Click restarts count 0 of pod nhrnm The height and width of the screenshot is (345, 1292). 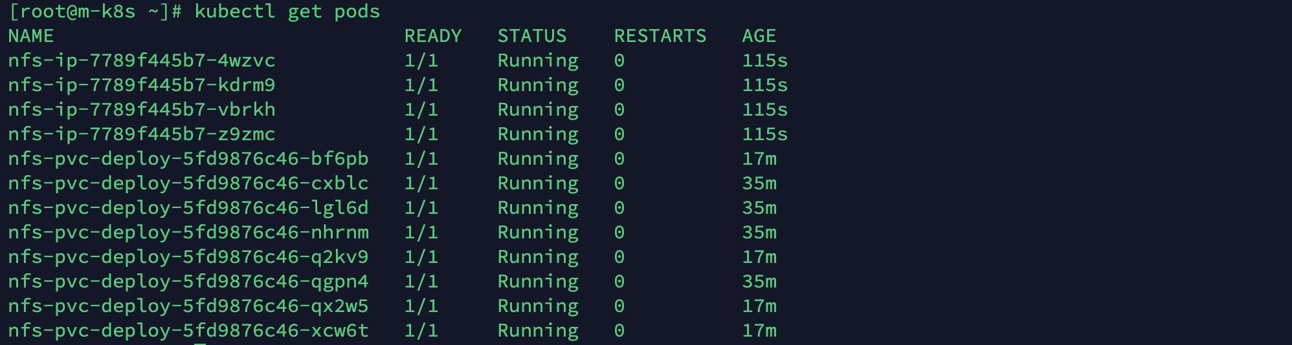click(619, 233)
